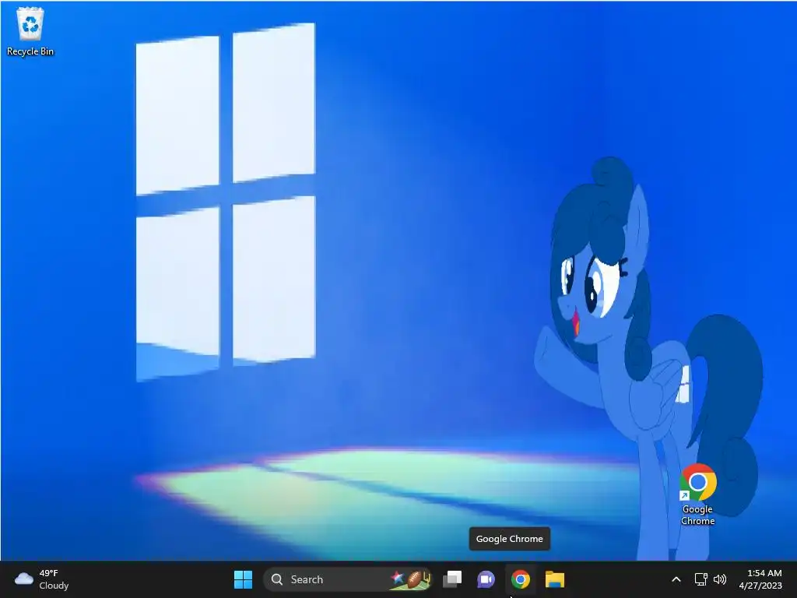Open the Recycle Bin desktop icon

[30, 31]
